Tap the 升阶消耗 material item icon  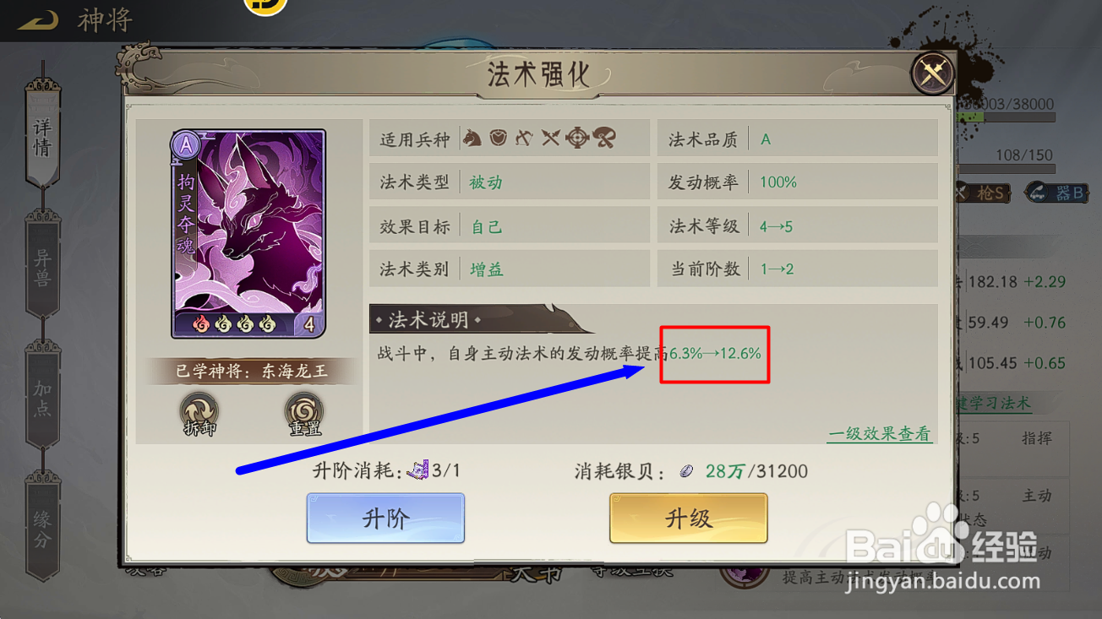pyautogui.click(x=418, y=470)
